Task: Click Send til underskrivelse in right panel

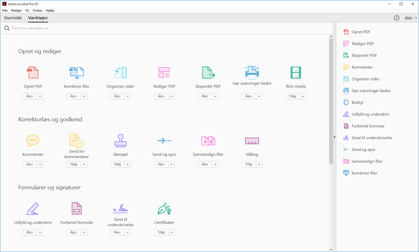Action: point(372,137)
